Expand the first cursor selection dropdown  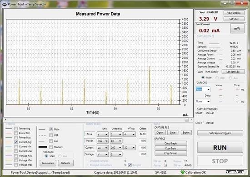(203, 89)
